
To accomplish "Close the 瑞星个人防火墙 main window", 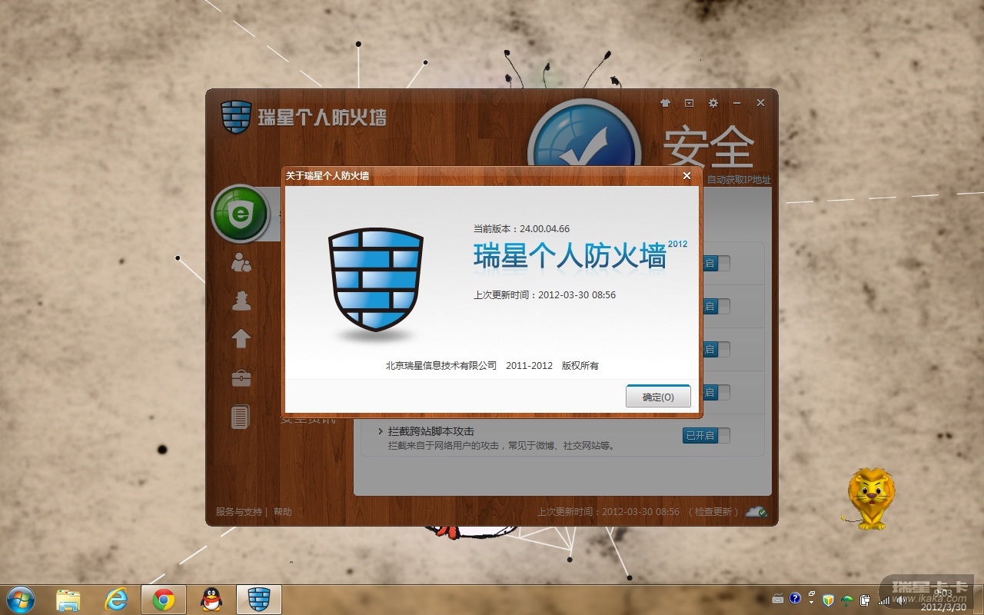I will [x=760, y=103].
